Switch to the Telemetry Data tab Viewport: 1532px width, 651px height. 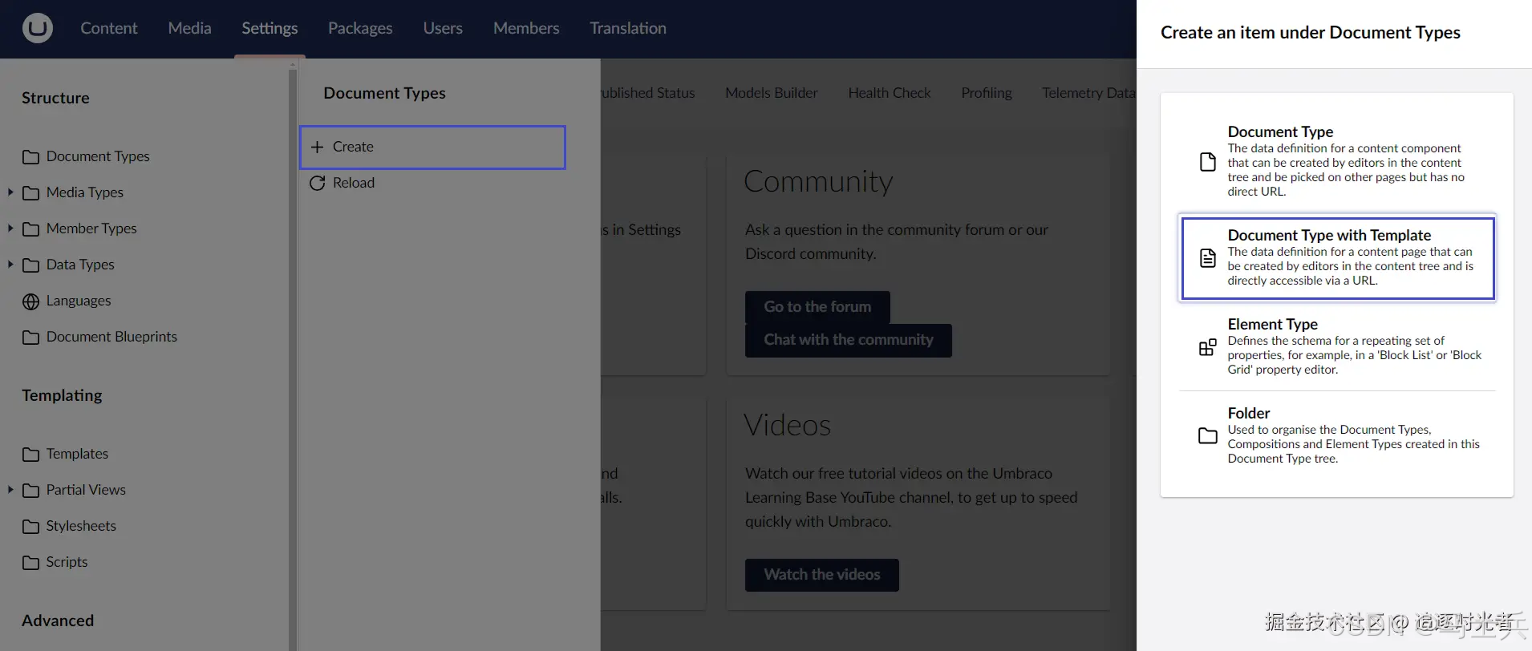click(x=1088, y=93)
